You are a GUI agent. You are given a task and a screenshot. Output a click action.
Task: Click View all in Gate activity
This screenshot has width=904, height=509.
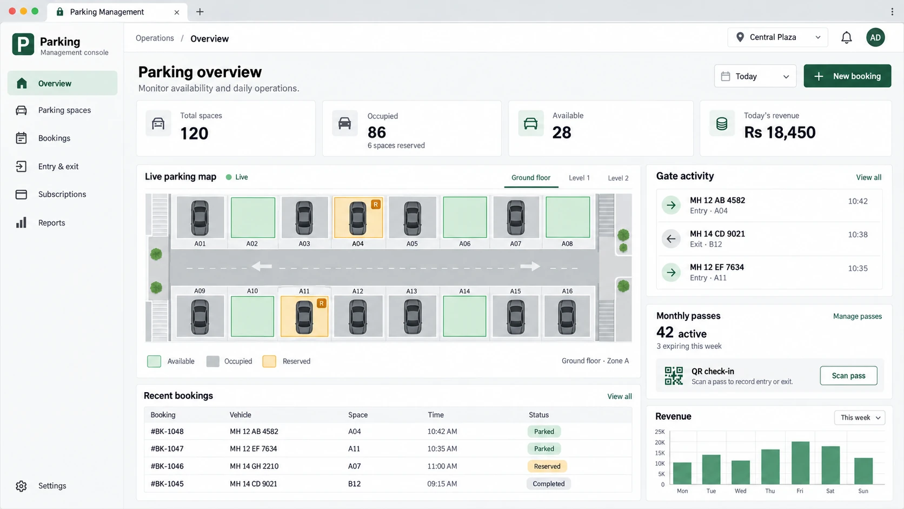coord(868,177)
